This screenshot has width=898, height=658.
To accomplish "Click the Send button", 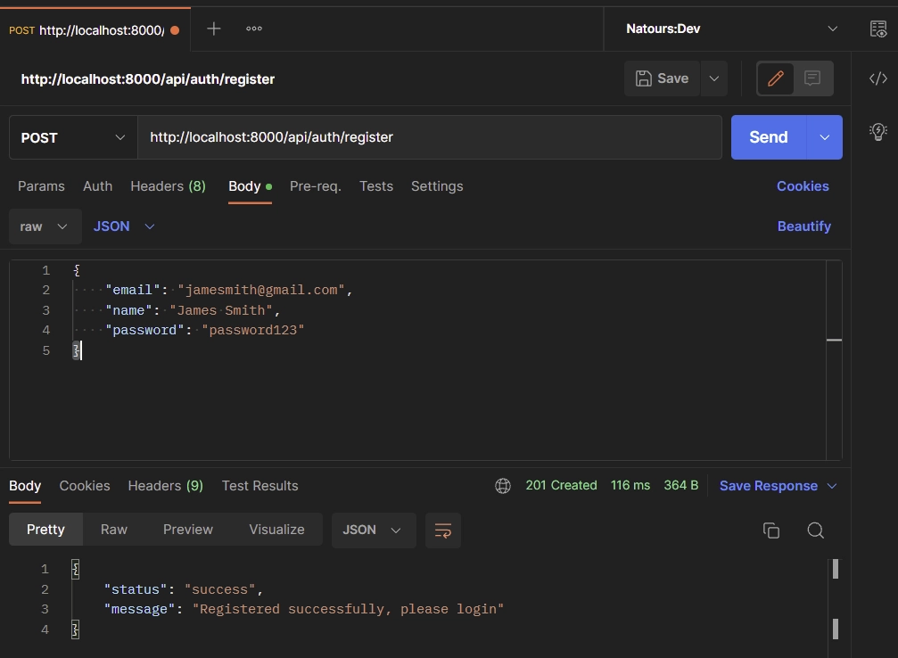I will tap(767, 136).
